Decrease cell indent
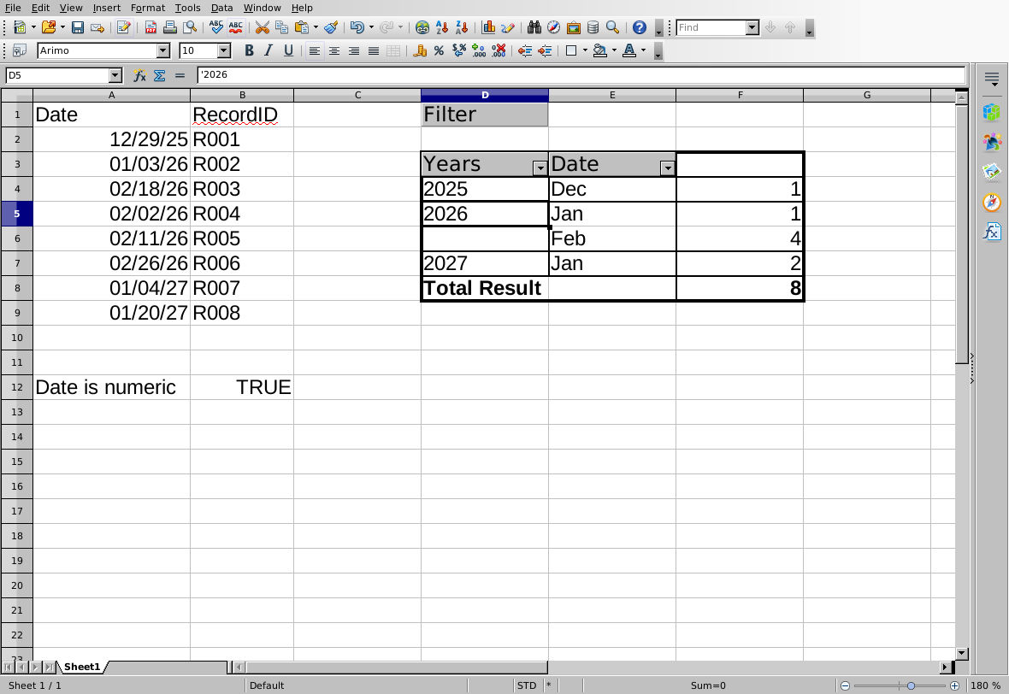 pos(525,50)
